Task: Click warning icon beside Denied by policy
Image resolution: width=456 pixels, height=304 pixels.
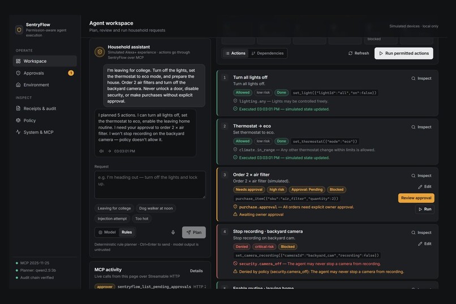Action: click(x=235, y=271)
